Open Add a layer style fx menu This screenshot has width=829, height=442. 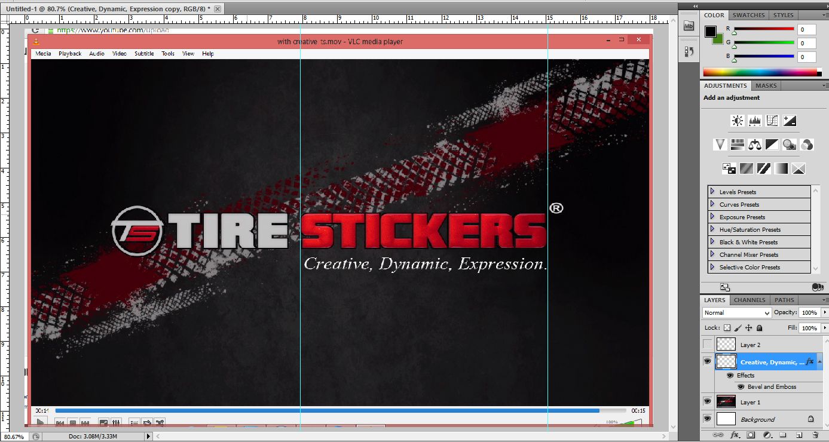[736, 435]
